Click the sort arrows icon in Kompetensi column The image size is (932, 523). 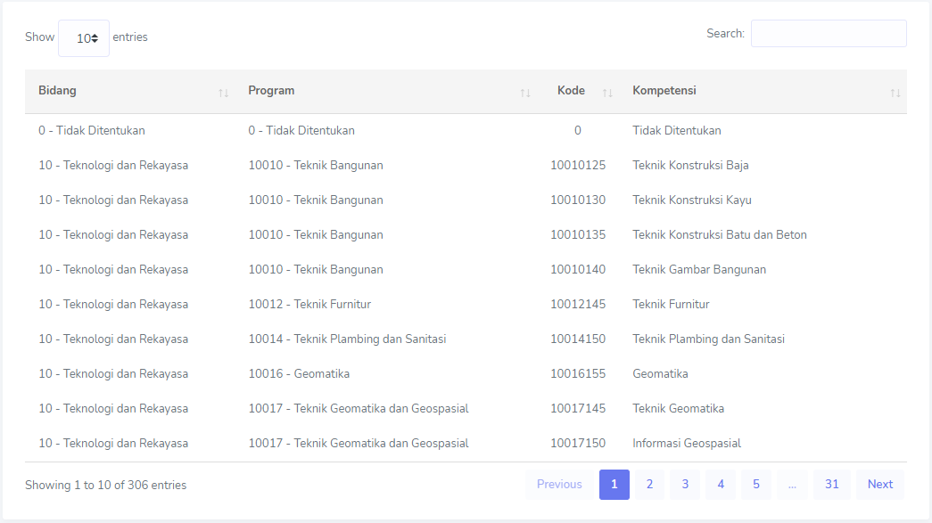(895, 93)
